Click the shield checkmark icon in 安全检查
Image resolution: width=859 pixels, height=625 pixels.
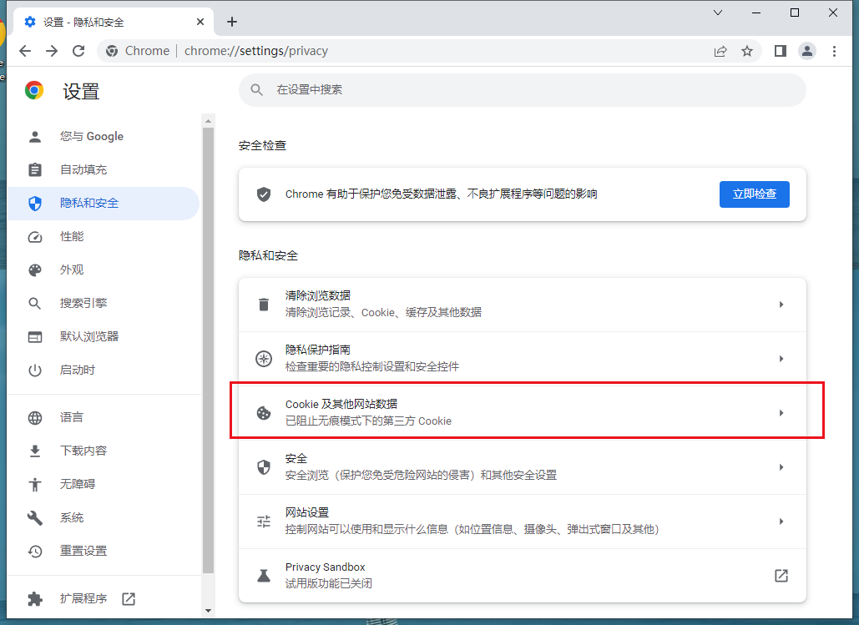click(x=264, y=194)
